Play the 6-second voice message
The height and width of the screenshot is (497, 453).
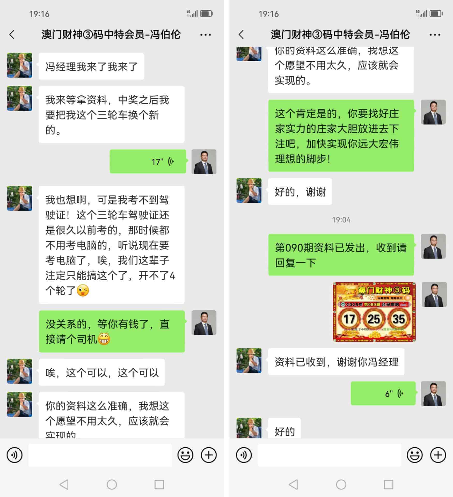tap(383, 393)
